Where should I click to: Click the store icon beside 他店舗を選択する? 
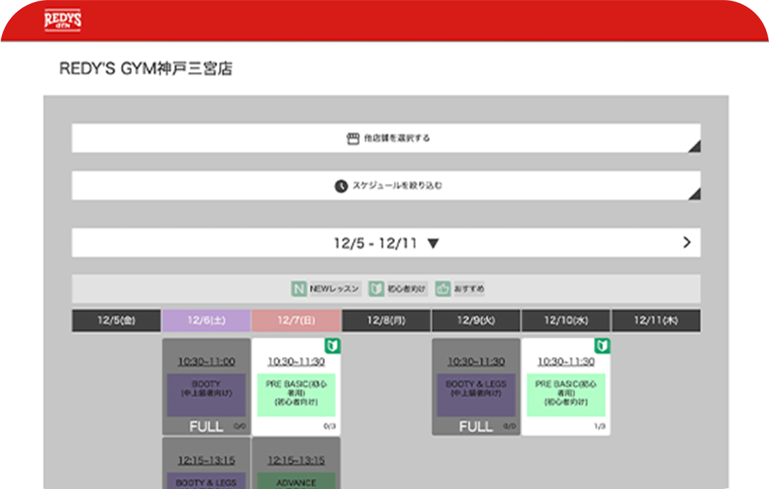click(353, 138)
